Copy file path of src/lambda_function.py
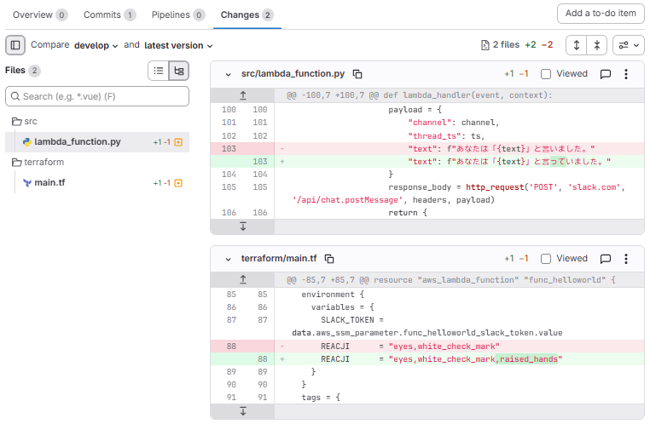This screenshot has height=424, width=650. point(358,75)
